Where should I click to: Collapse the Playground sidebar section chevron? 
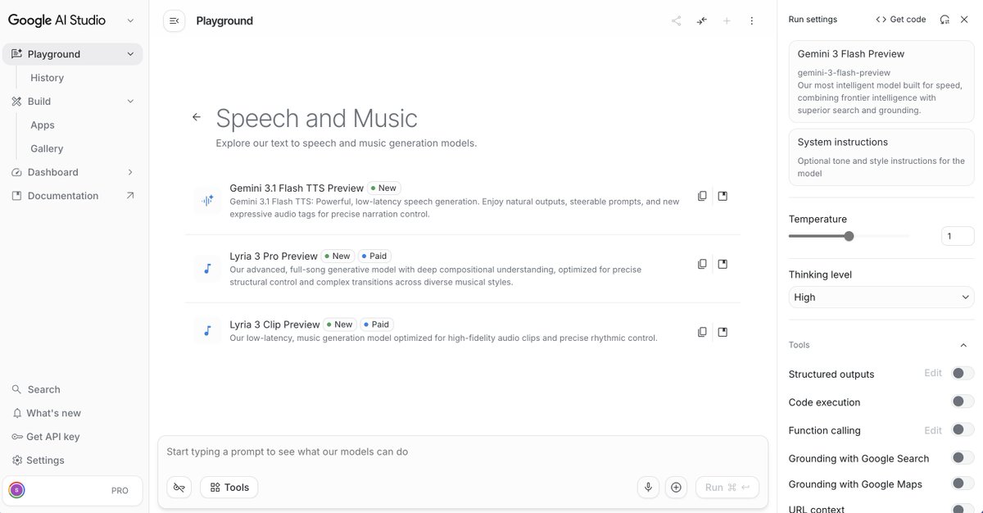[x=130, y=54]
